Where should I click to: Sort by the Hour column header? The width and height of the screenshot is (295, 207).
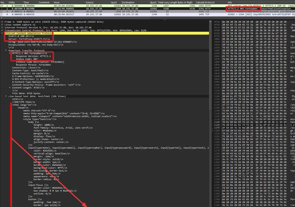69,3
